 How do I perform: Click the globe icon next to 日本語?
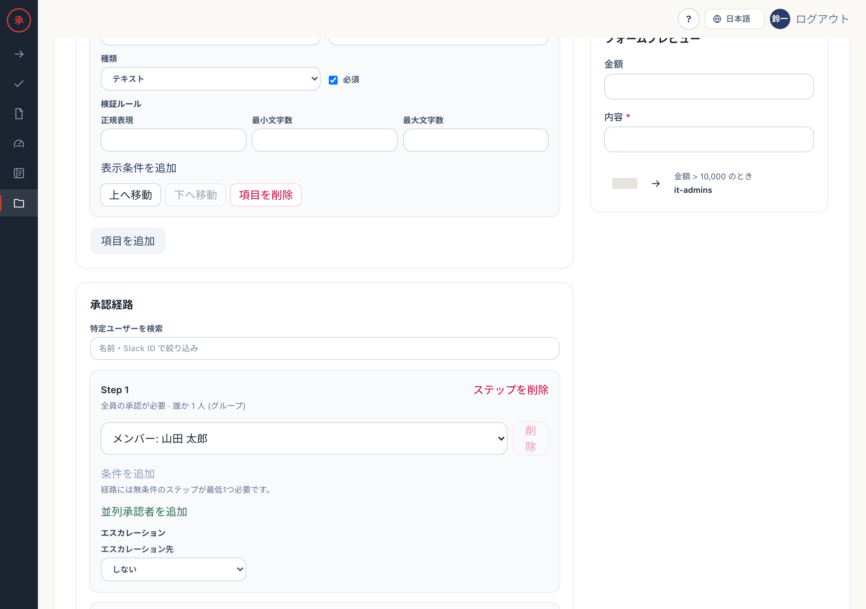(717, 19)
